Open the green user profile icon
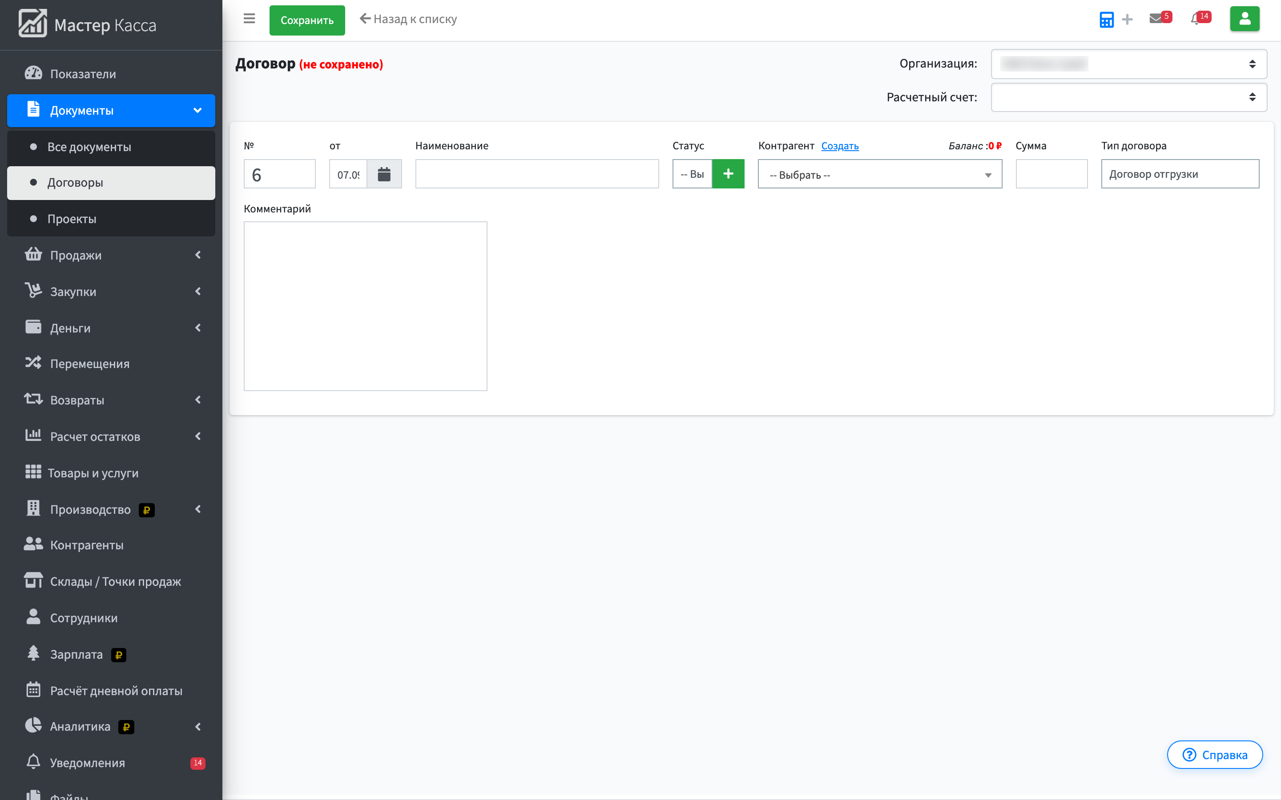The image size is (1281, 800). pyautogui.click(x=1245, y=19)
